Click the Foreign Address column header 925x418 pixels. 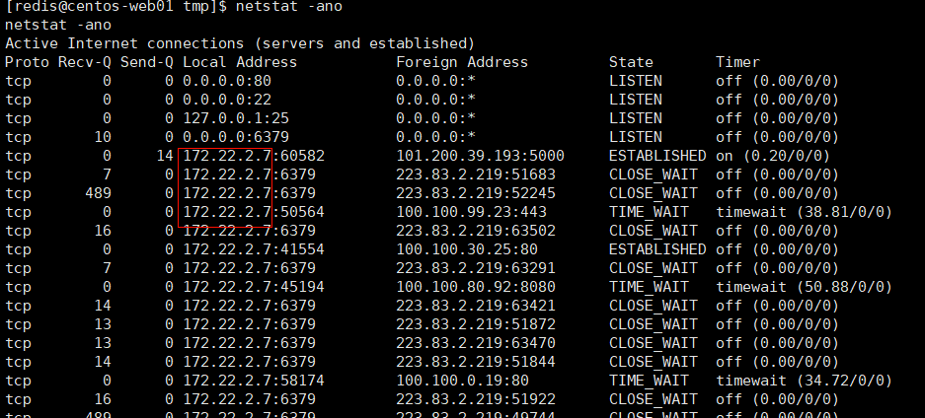click(x=462, y=62)
